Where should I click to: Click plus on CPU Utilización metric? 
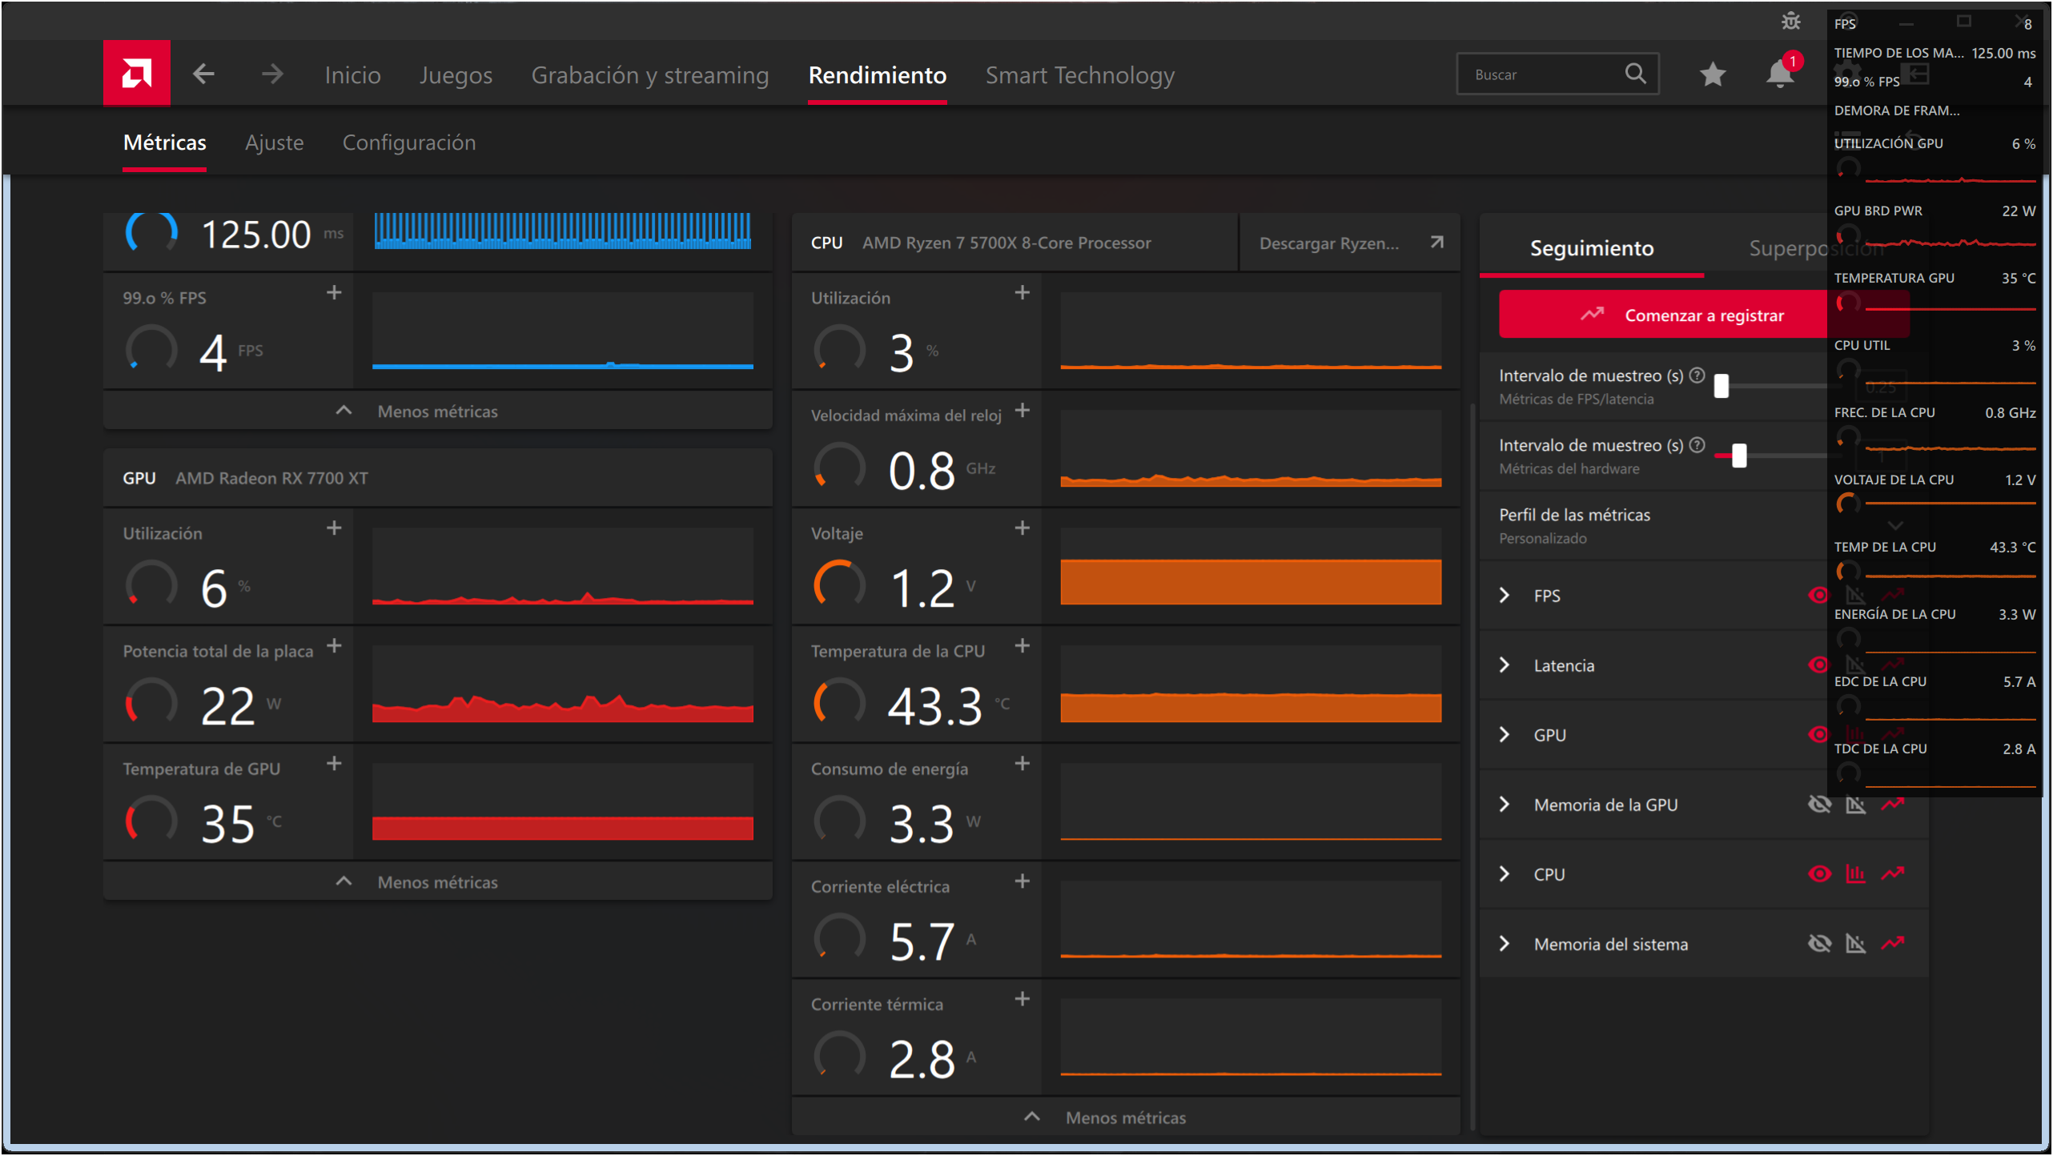click(1022, 293)
